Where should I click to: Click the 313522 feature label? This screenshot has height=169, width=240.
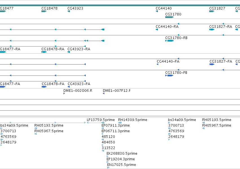[108, 148]
